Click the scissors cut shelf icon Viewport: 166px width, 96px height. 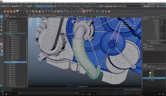tap(97, 11)
